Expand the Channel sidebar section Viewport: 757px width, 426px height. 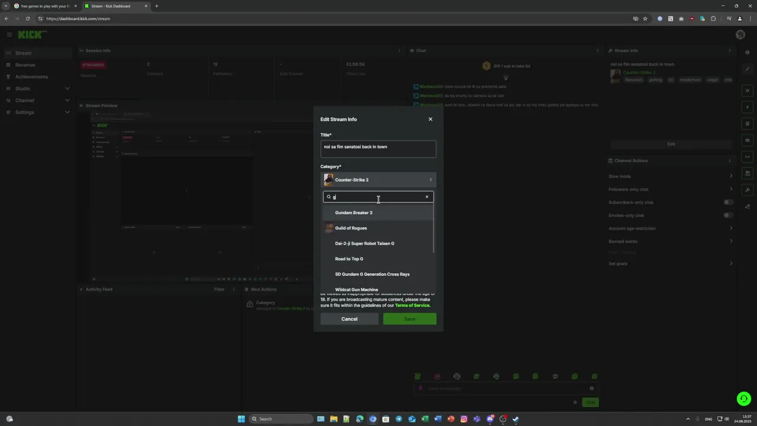(x=38, y=101)
